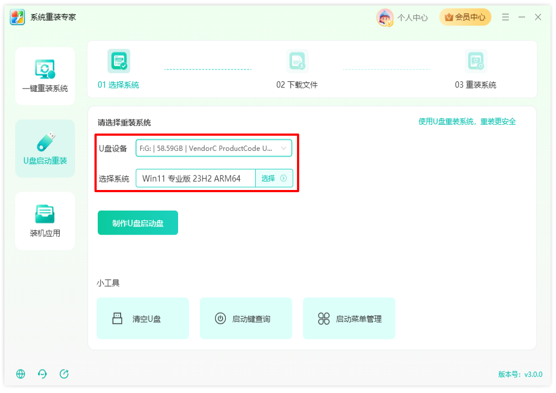
Task: Click the 02 下载文件 step icon
Action: pyautogui.click(x=297, y=61)
